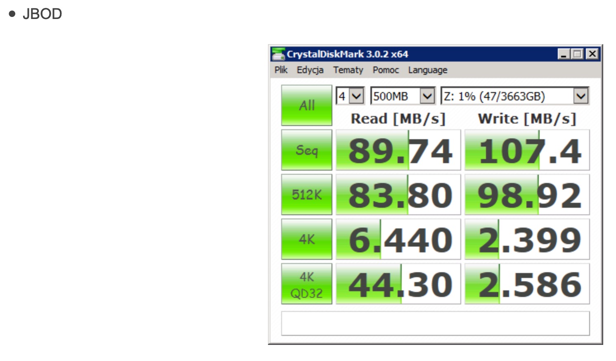Viewport: 616px width, 361px height.
Task: Start the 512K test
Action: [x=307, y=195]
